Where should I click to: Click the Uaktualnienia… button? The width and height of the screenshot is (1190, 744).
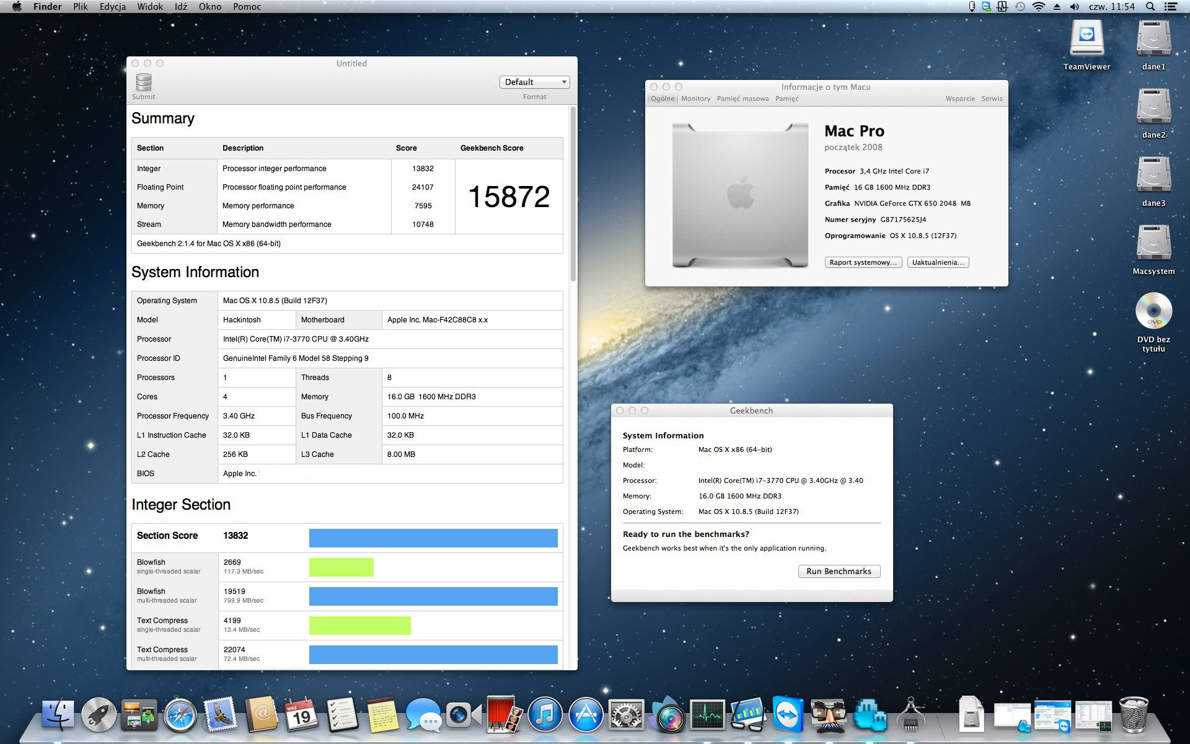pos(938,262)
